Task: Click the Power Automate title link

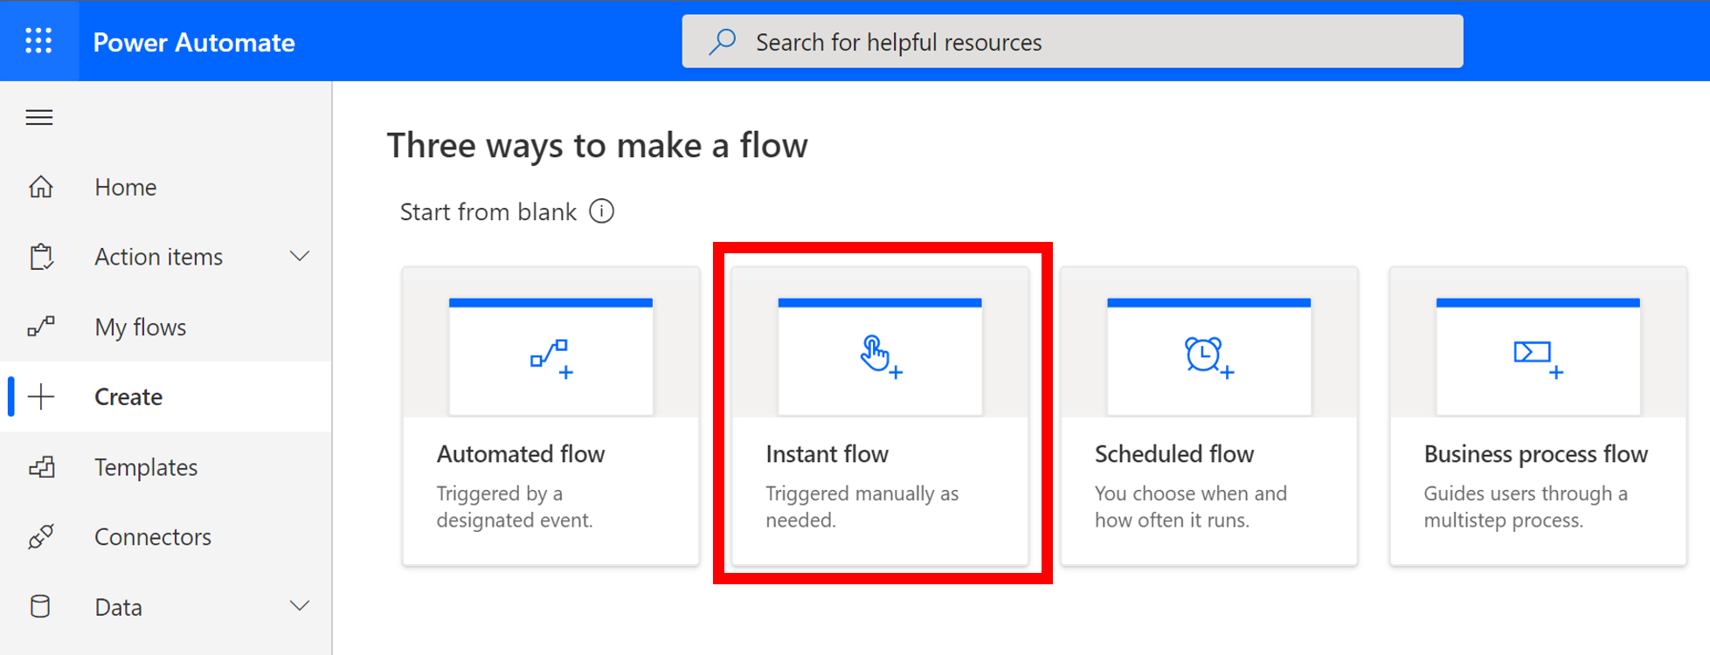Action: coord(194,42)
